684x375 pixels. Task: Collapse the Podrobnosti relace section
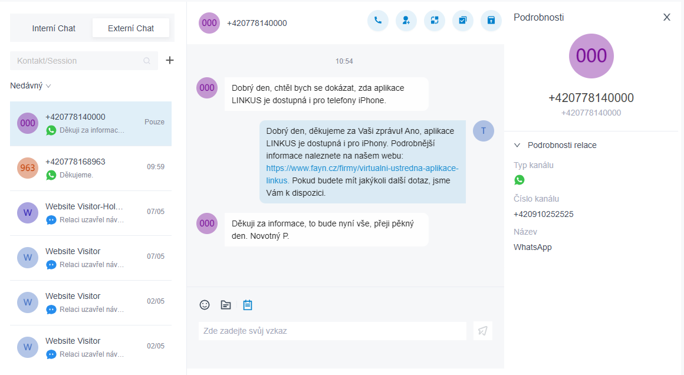point(517,145)
